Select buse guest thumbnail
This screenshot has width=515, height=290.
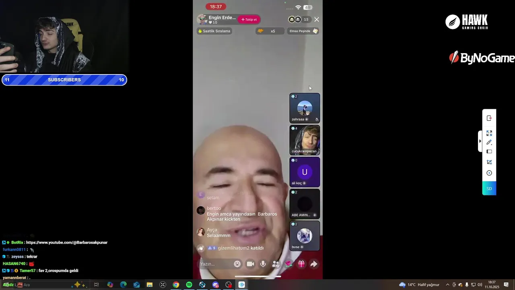pos(305,236)
